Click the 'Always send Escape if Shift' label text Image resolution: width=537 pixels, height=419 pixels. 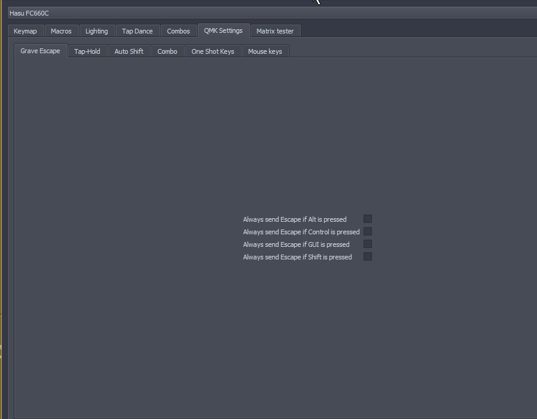pyautogui.click(x=297, y=257)
